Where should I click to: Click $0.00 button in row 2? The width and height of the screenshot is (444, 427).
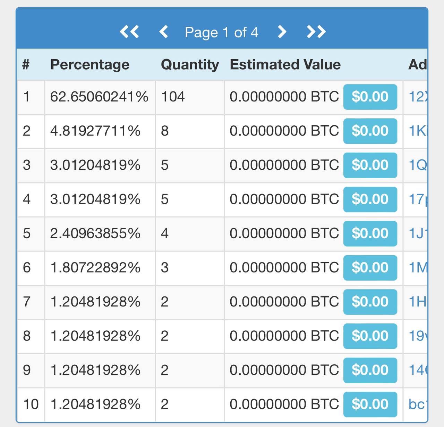[370, 131]
